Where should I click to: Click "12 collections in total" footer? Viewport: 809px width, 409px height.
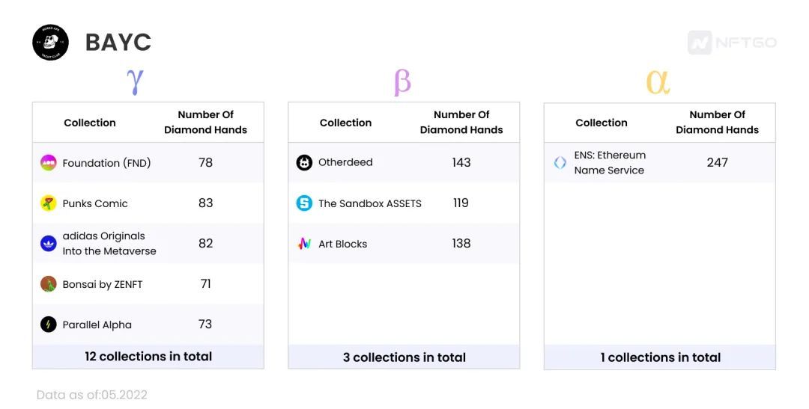(148, 357)
